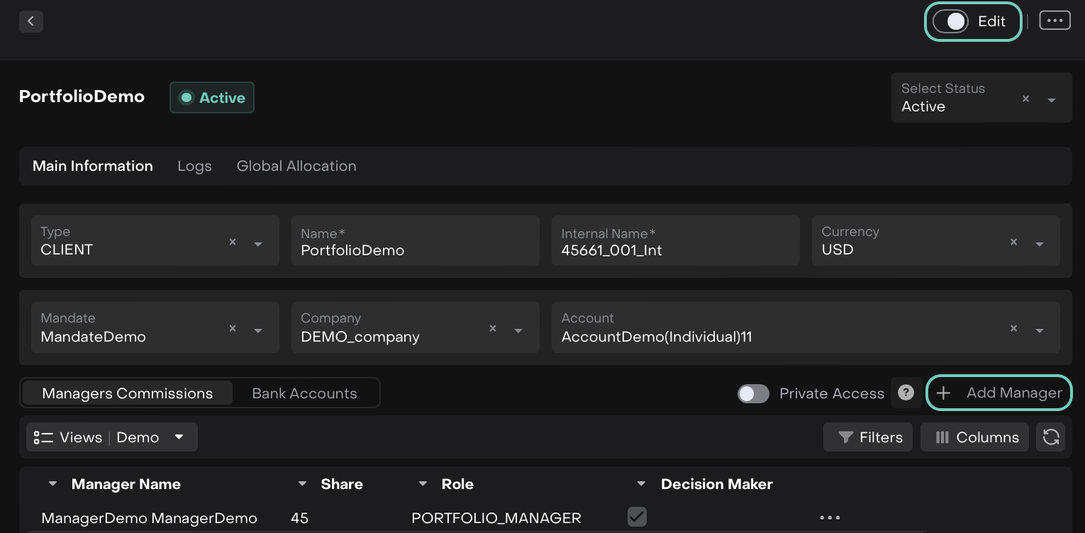
Task: Click the refresh table icon
Action: point(1050,437)
